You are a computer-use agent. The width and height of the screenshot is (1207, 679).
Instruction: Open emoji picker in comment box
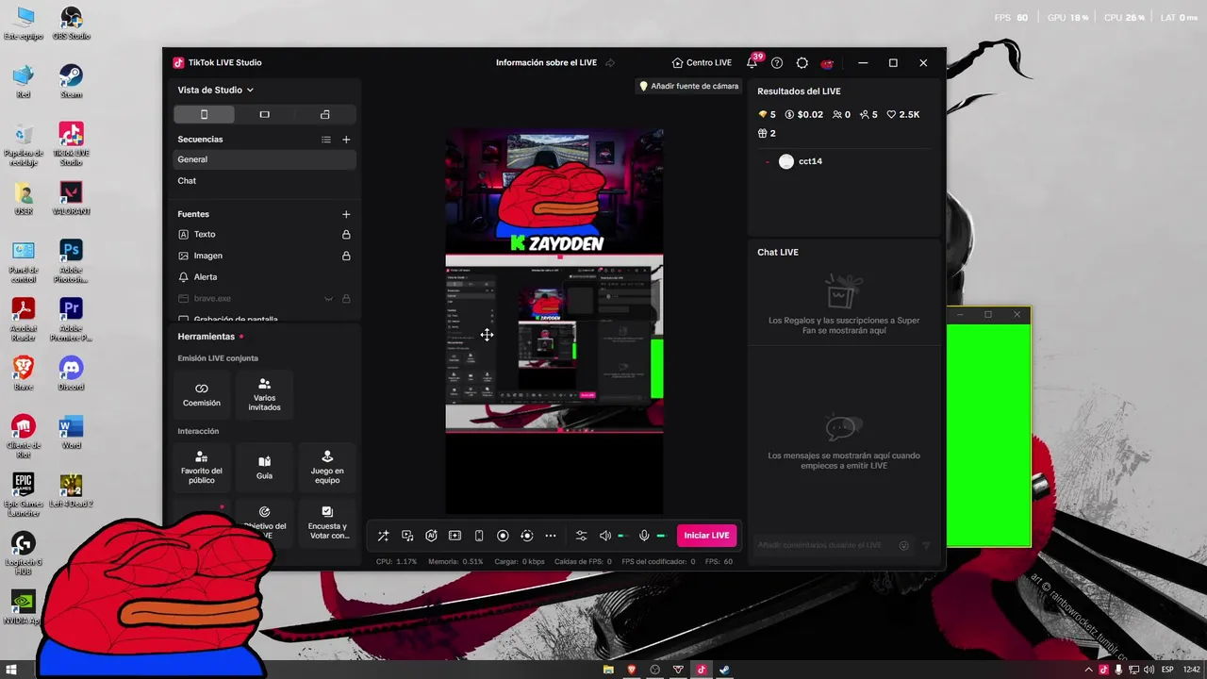[904, 545]
